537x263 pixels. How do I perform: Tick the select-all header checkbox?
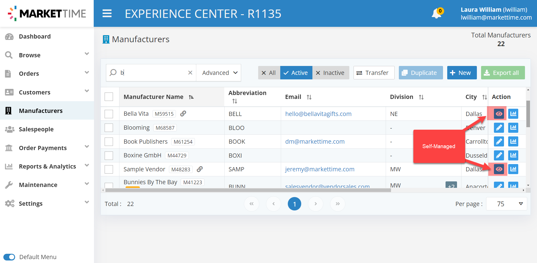tap(109, 97)
